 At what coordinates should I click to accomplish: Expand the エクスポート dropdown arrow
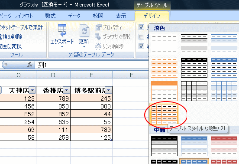62,47
